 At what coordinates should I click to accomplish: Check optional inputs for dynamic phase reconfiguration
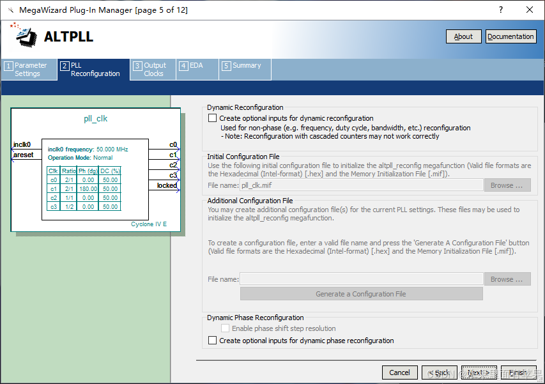click(x=212, y=341)
